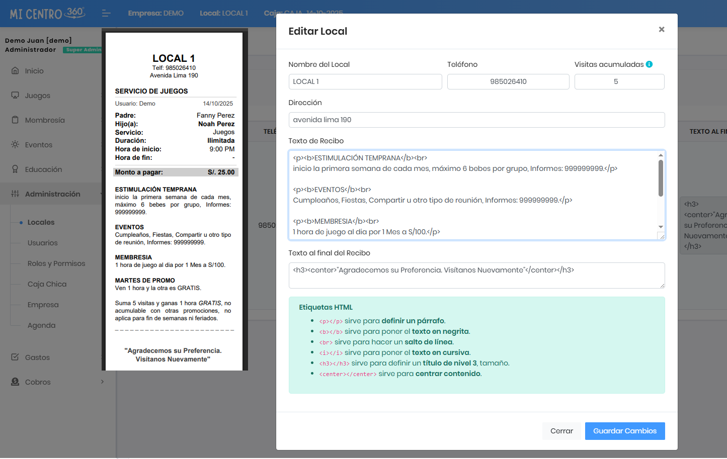Viewport: 727px width, 459px height.
Task: Open Usuarios in the Administración submenu
Action: pos(43,243)
